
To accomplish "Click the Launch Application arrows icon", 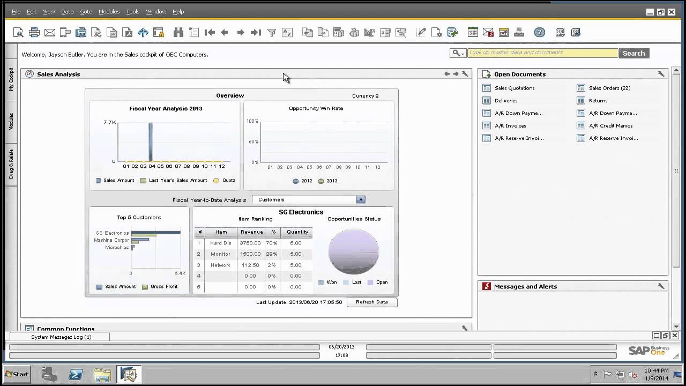I will [x=143, y=33].
